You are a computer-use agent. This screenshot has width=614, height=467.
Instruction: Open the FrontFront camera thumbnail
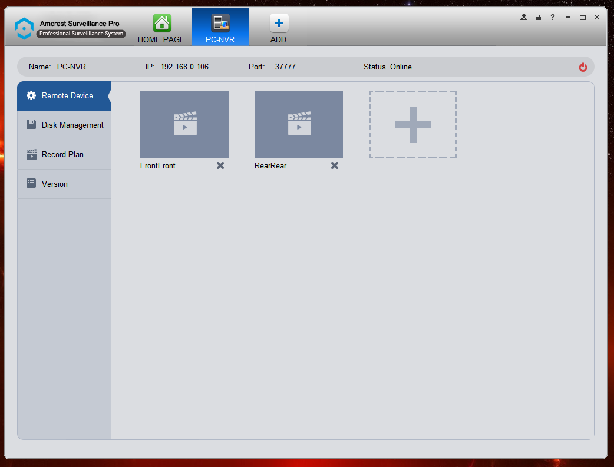click(184, 124)
